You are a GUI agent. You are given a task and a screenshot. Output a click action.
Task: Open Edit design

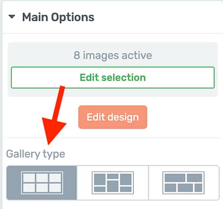coord(113,117)
